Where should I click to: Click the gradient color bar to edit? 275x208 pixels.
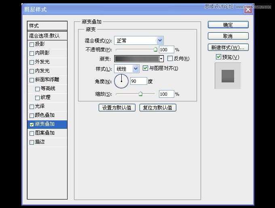tap(137, 59)
